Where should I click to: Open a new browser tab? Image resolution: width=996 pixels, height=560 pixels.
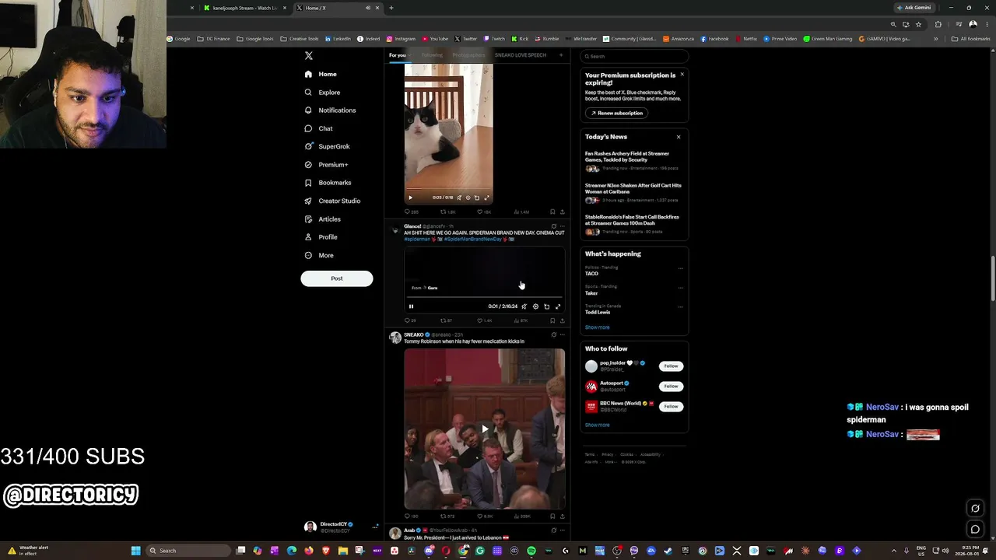[x=391, y=8]
